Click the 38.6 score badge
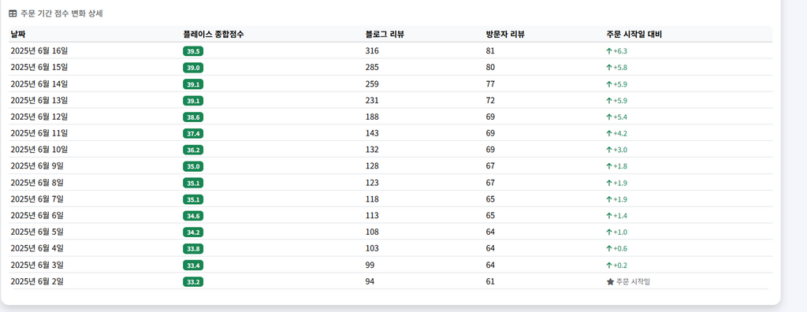 click(193, 117)
